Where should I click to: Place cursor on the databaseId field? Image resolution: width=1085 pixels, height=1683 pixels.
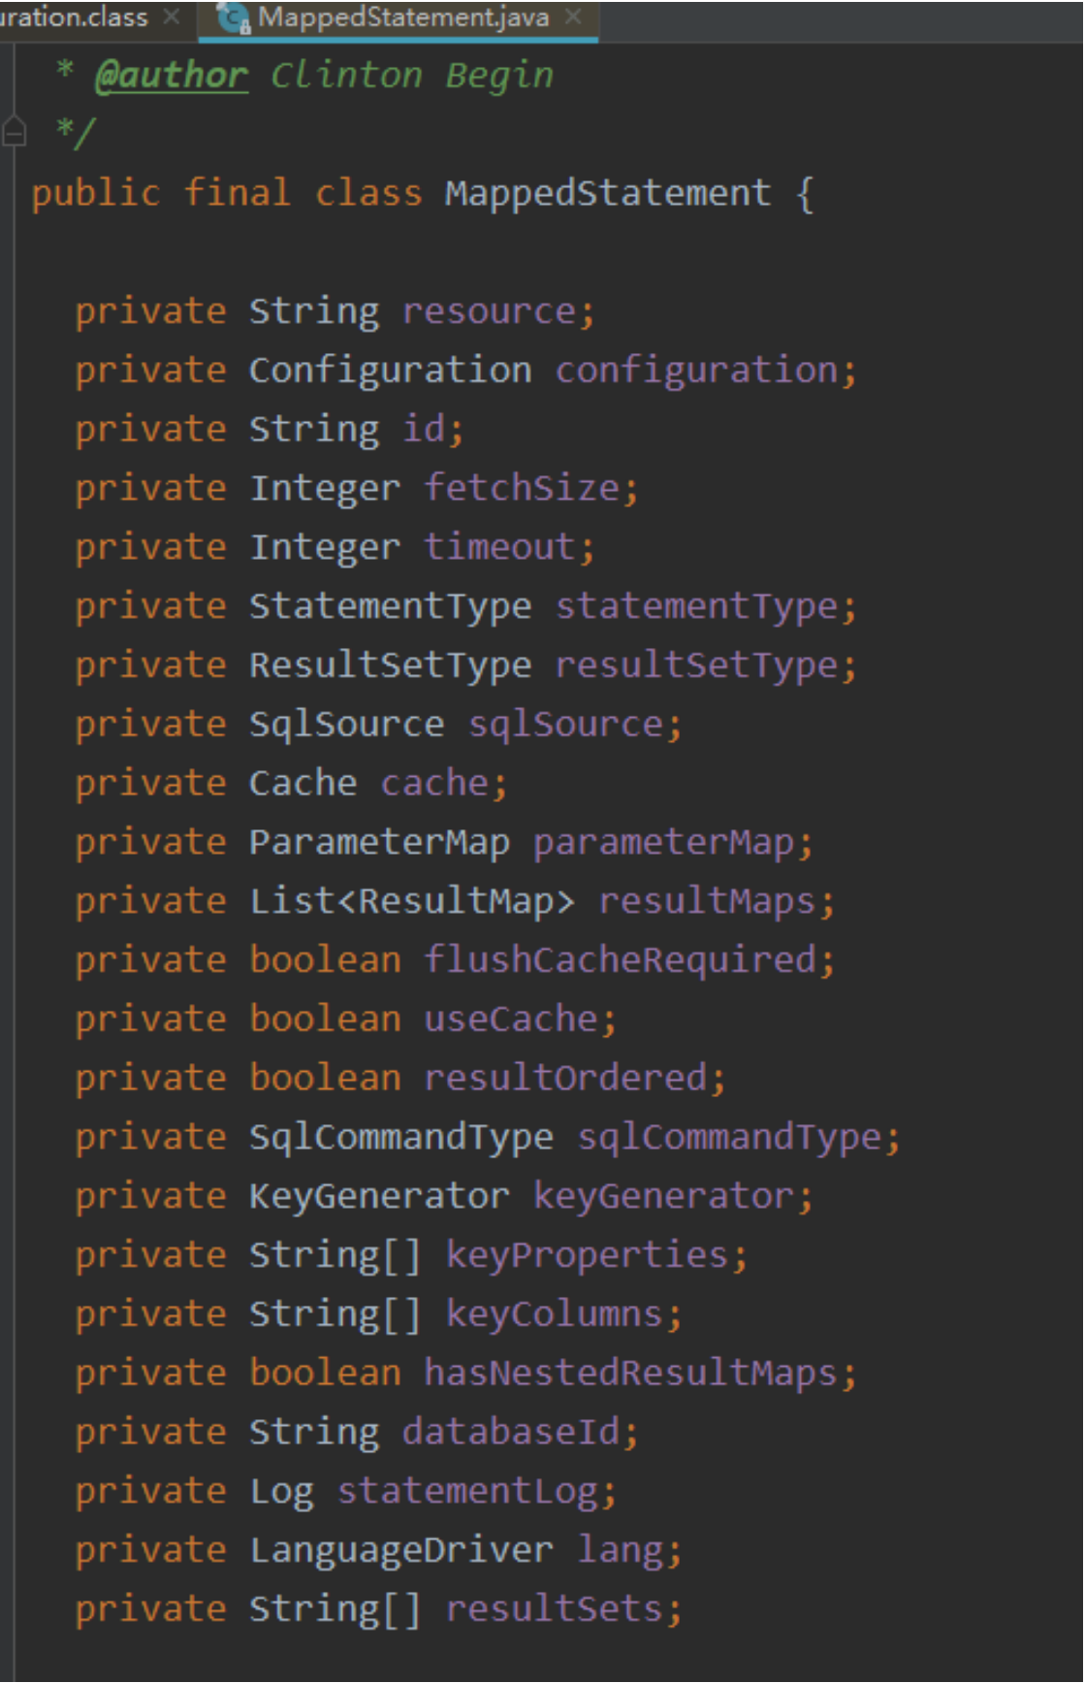pos(510,1432)
